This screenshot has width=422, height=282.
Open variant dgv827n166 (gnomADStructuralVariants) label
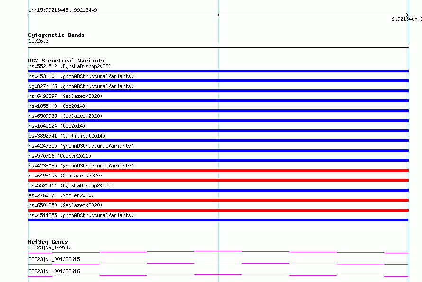coord(81,86)
